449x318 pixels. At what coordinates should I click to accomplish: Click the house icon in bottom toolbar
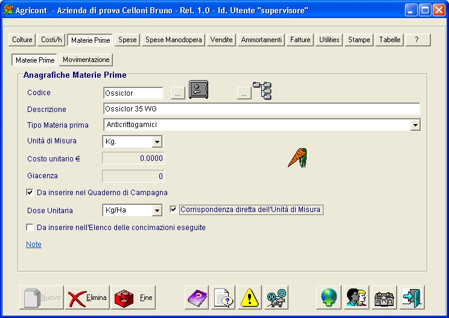(x=384, y=298)
